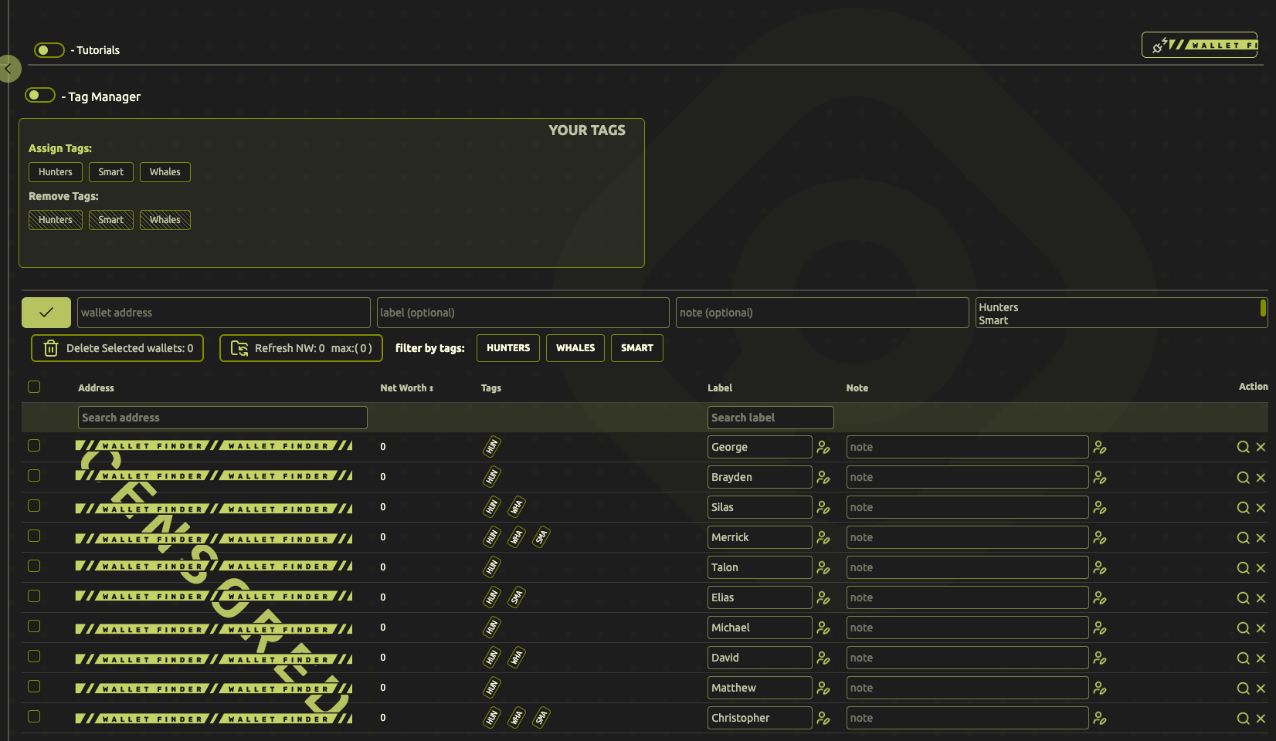Remove Merrick's wallet with the X icon
The image size is (1276, 741).
[1261, 538]
